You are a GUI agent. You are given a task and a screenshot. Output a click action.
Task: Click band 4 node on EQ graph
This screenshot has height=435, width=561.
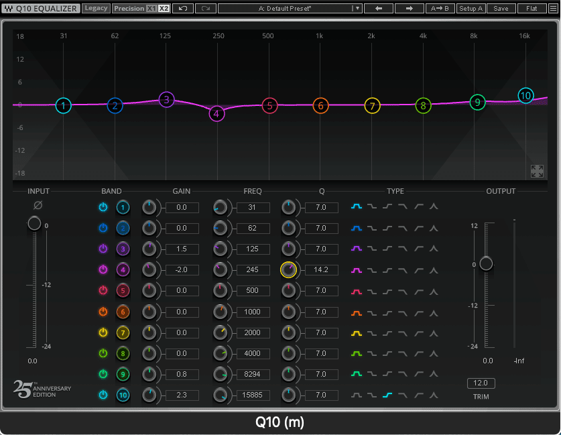click(x=216, y=114)
